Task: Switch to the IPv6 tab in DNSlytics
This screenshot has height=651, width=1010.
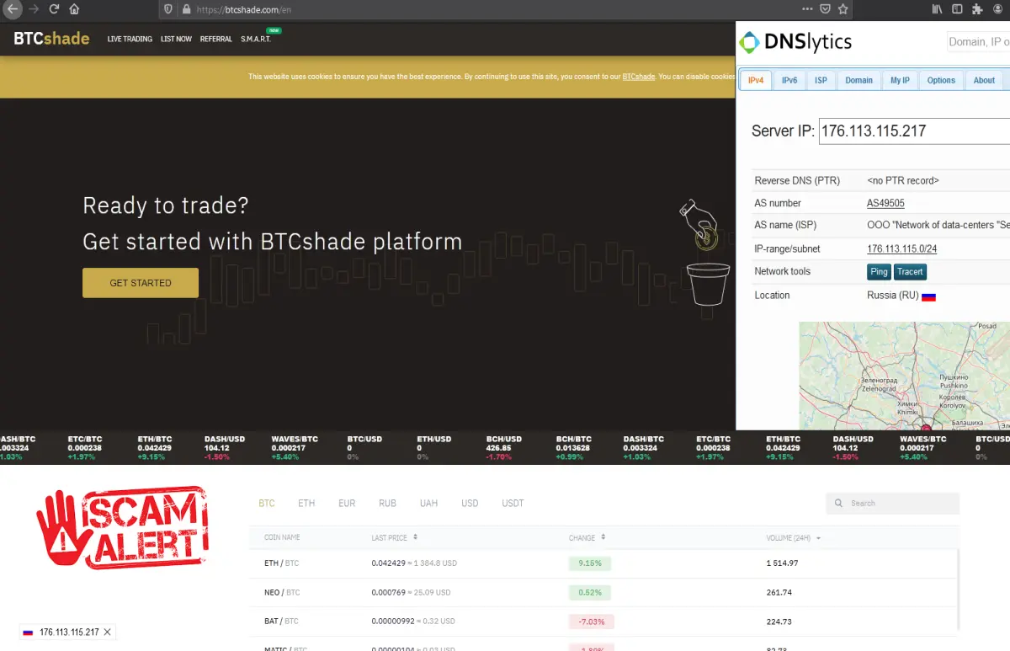Action: (789, 80)
